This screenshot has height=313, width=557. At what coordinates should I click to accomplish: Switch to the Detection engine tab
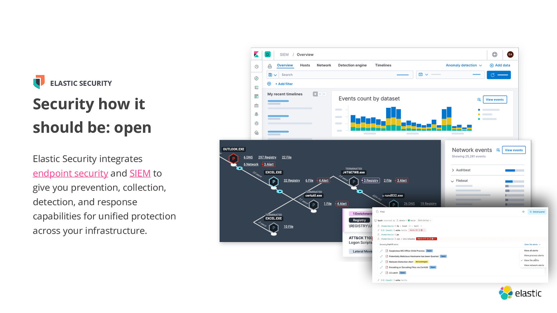point(352,65)
